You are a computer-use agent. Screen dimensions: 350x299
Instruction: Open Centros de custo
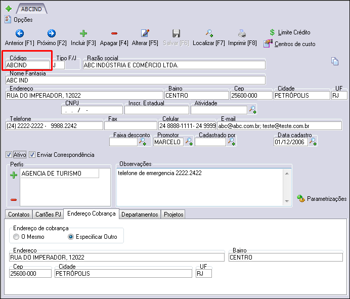[289, 44]
